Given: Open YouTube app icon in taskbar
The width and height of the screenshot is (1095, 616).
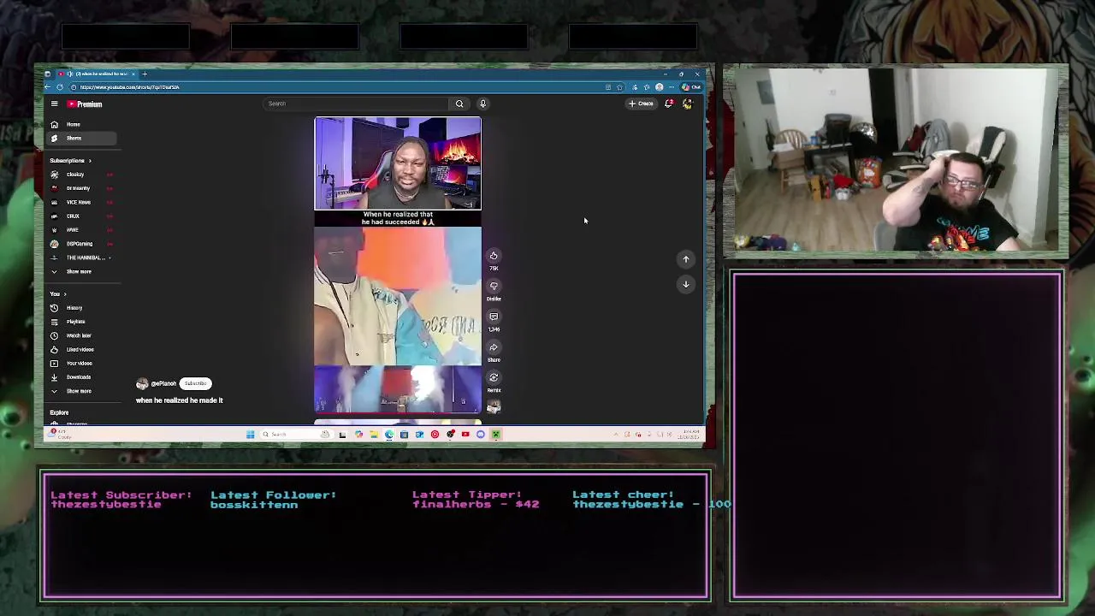Looking at the screenshot, I should pyautogui.click(x=465, y=435).
